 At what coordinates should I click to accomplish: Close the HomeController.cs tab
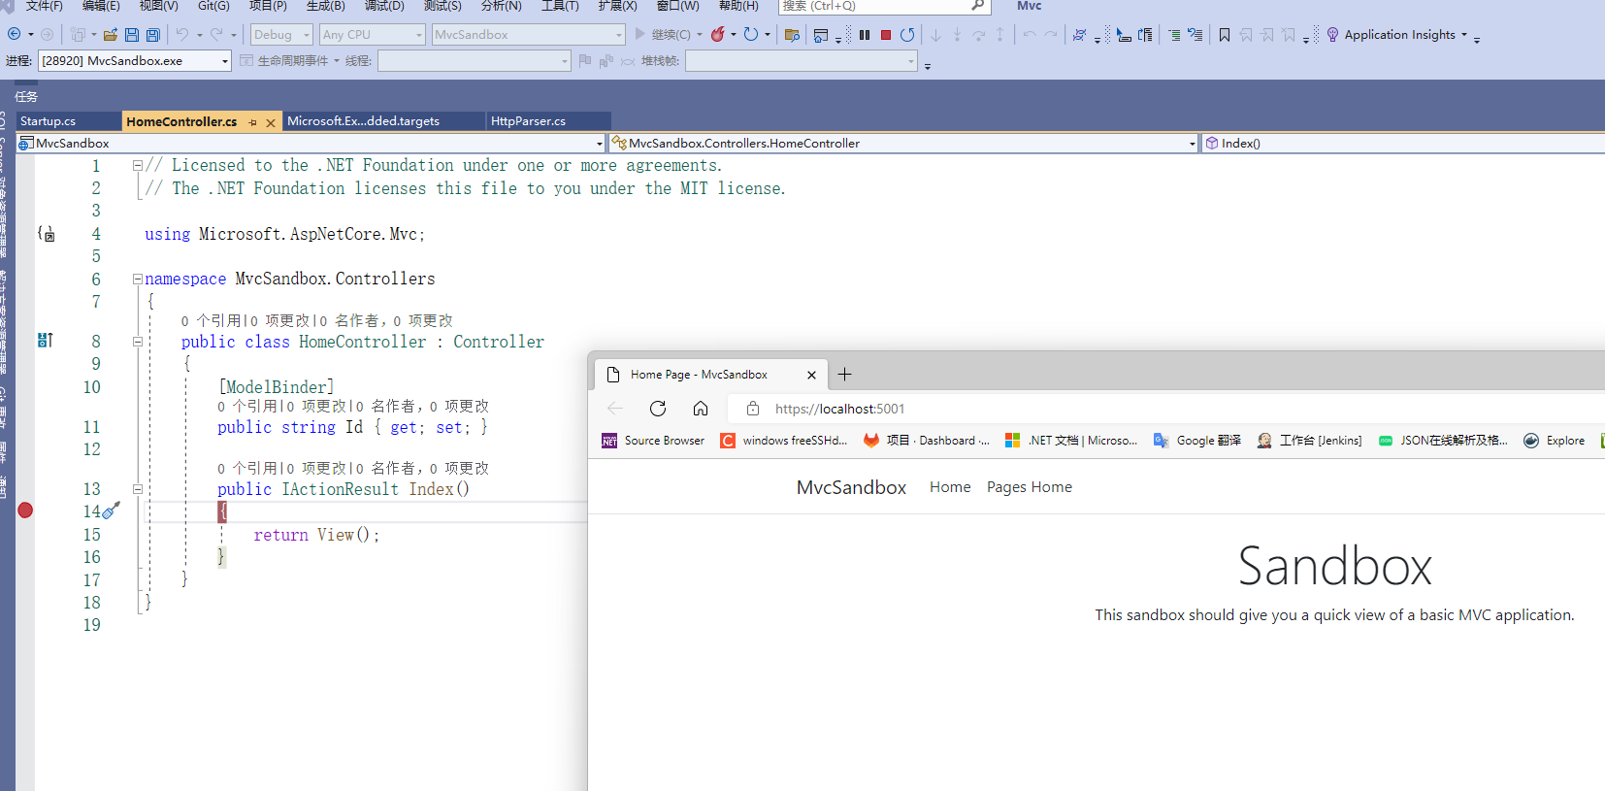coord(271,122)
